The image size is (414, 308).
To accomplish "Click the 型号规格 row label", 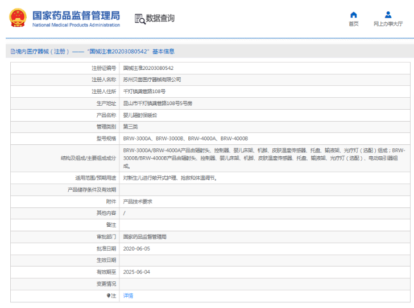I will (x=106, y=139).
